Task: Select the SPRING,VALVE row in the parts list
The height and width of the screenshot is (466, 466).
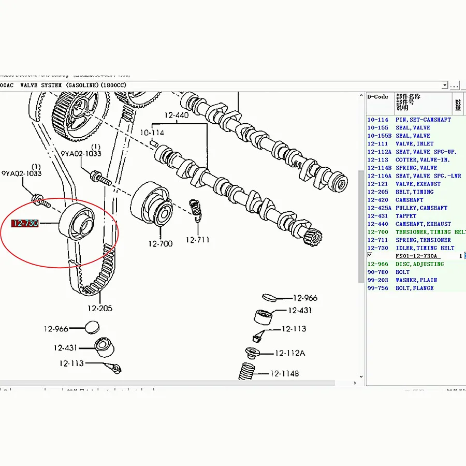Action: coord(416,168)
